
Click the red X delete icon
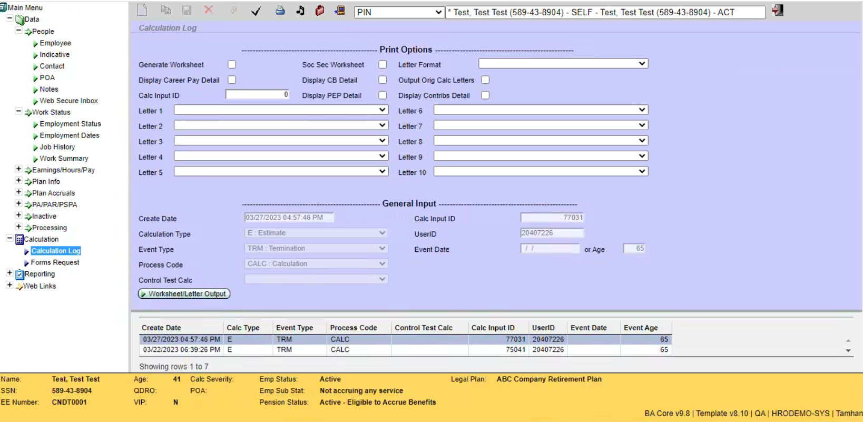coord(209,11)
